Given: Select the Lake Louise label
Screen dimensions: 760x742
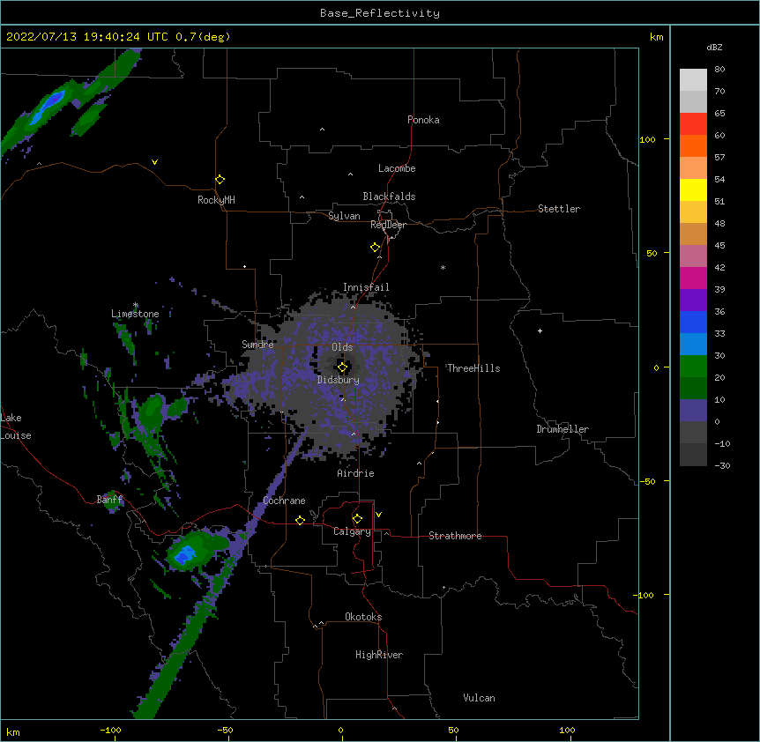Looking at the screenshot, I should tap(16, 427).
